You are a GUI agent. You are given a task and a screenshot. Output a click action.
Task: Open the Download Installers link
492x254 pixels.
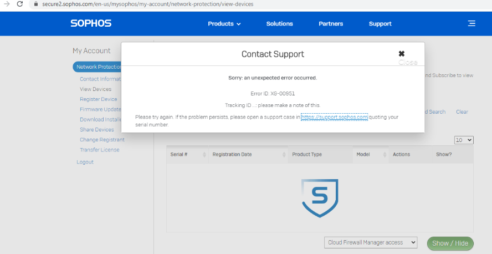[100, 119]
